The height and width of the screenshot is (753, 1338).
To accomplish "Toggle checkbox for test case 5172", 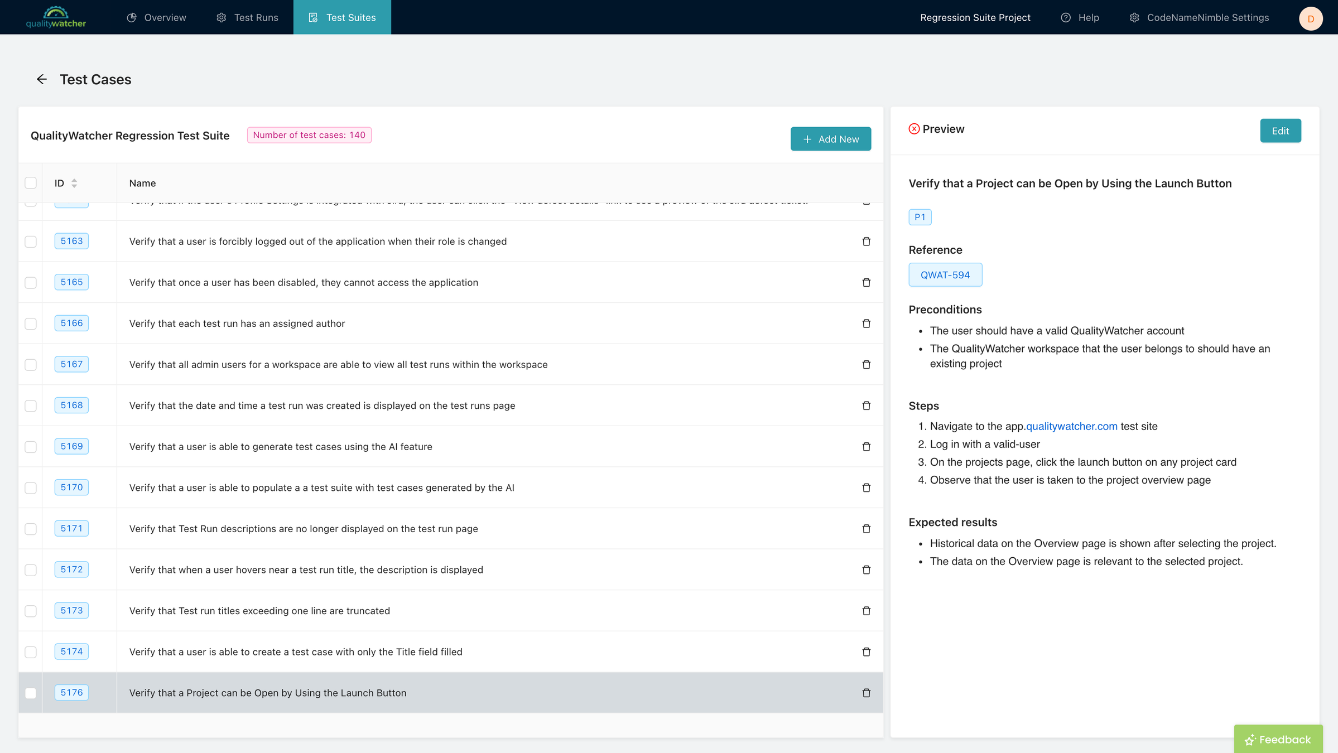I will 30,569.
